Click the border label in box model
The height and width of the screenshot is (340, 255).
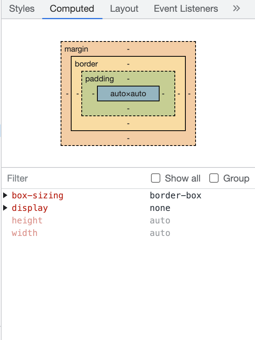(x=86, y=64)
